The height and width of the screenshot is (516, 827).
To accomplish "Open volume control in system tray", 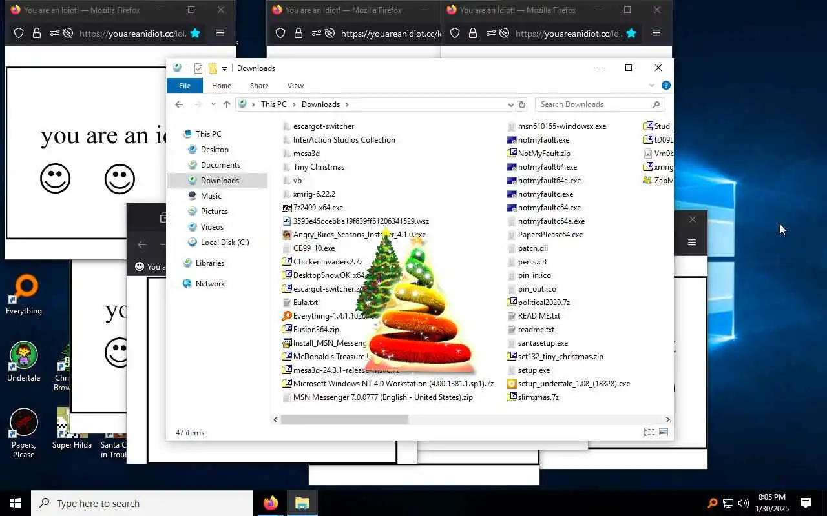I will tap(744, 503).
